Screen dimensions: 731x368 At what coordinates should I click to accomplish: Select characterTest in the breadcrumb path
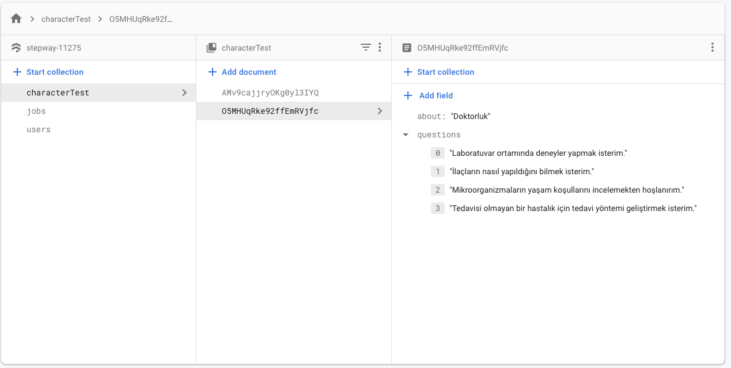(66, 19)
